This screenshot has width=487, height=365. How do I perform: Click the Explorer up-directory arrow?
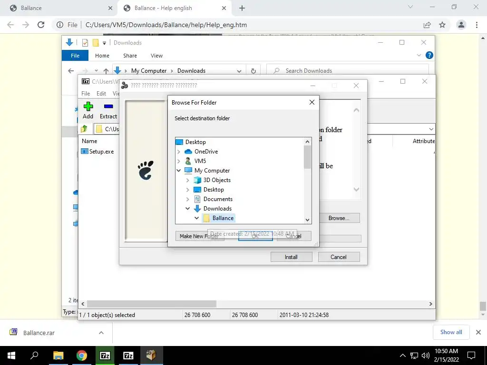pyautogui.click(x=106, y=71)
